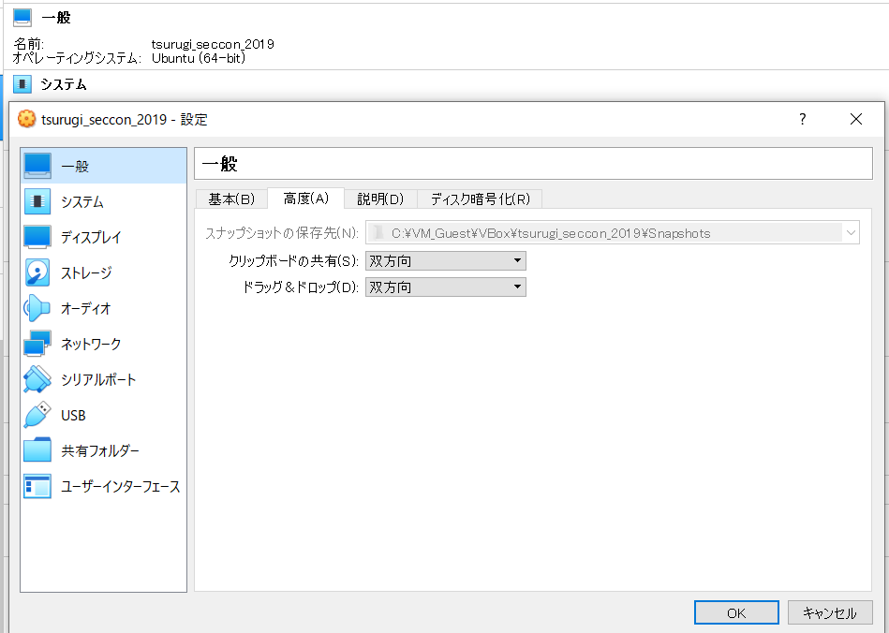Select ディスプレイ in the settings list
Image resolution: width=889 pixels, height=633 pixels.
[104, 238]
